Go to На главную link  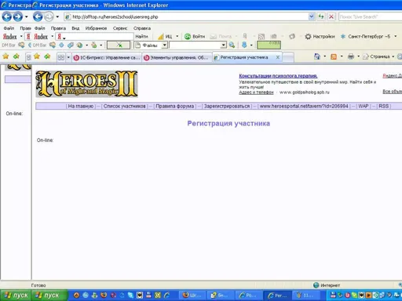click(x=80, y=106)
